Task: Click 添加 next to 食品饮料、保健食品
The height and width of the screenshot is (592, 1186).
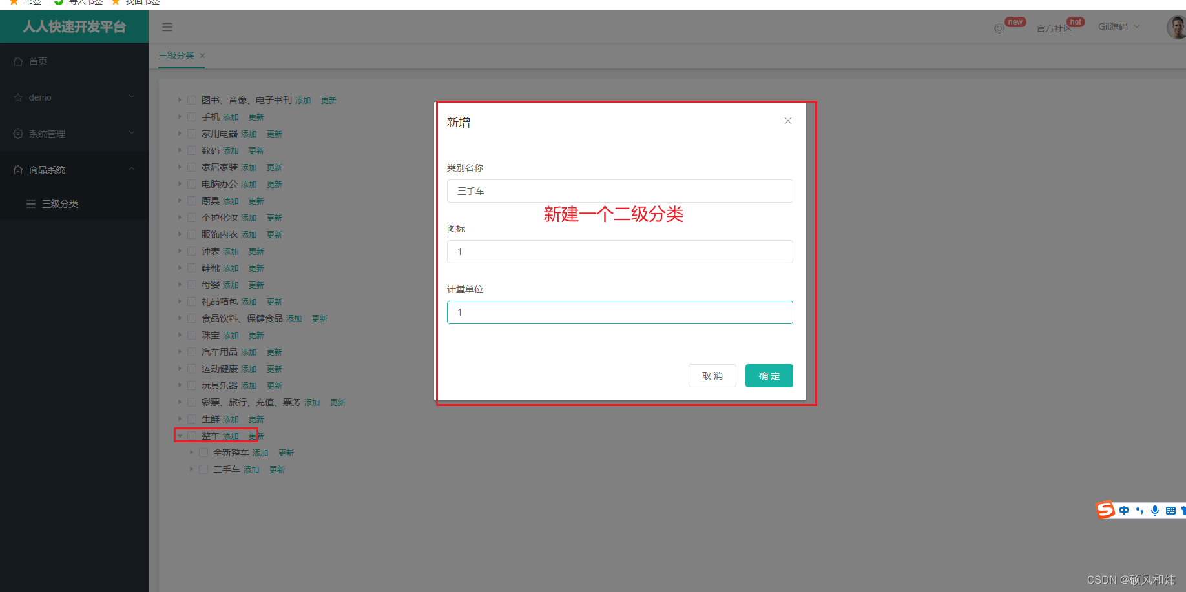Action: 294,319
